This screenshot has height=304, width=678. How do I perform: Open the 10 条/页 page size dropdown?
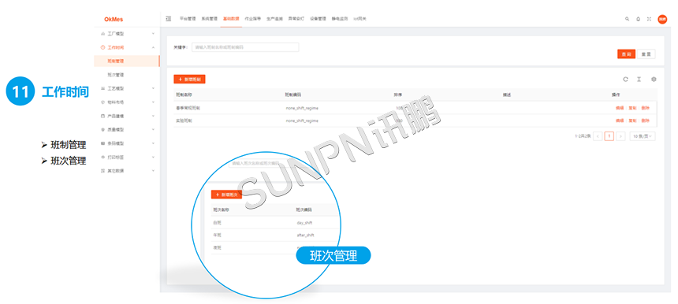[643, 136]
